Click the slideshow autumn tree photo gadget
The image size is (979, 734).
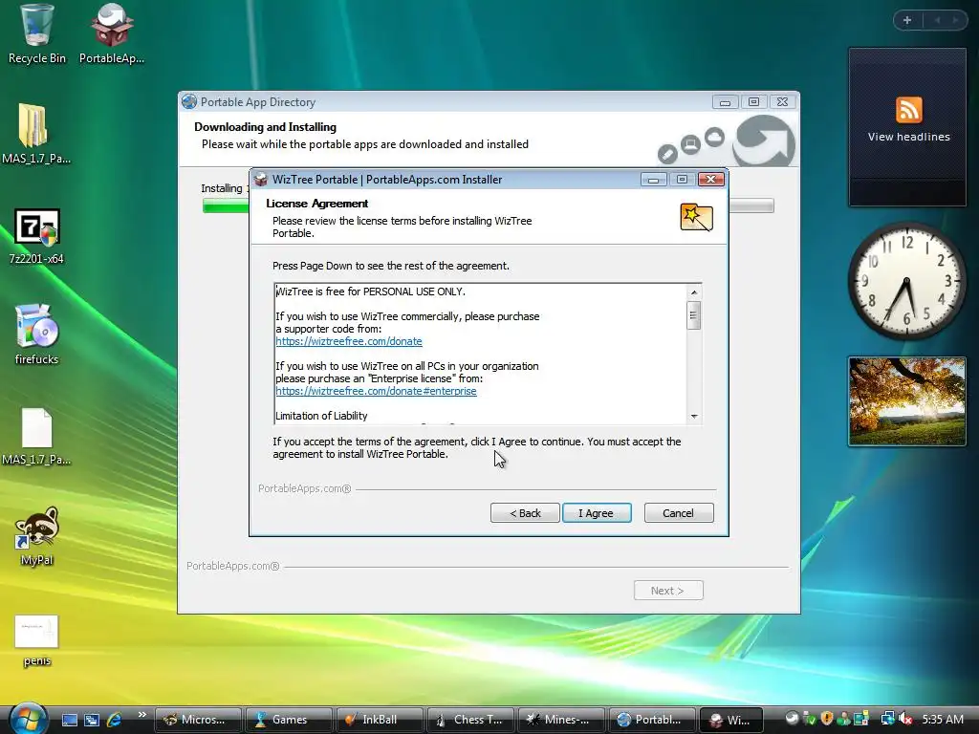[x=907, y=400]
